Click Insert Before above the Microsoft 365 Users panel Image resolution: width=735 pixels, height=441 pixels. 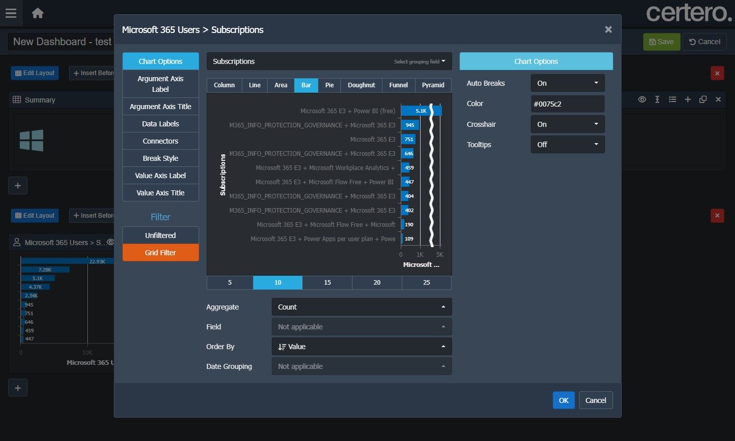92,216
